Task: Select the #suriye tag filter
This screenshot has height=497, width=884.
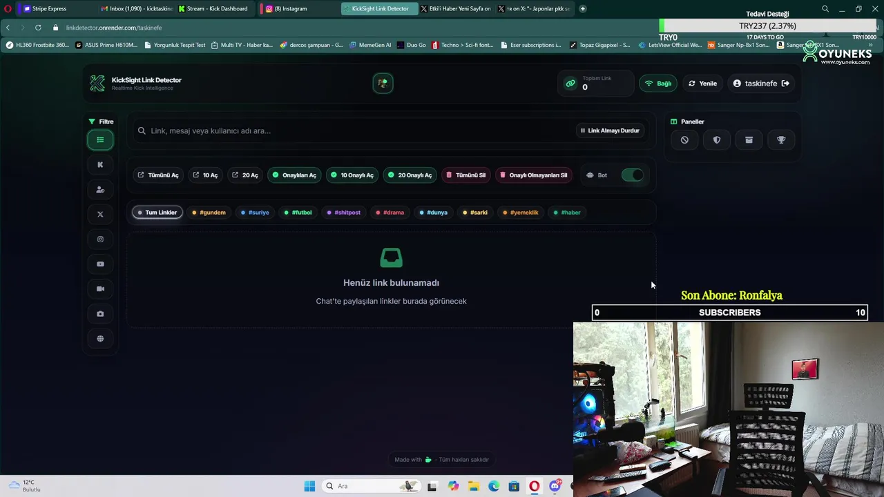Action: 255,213
